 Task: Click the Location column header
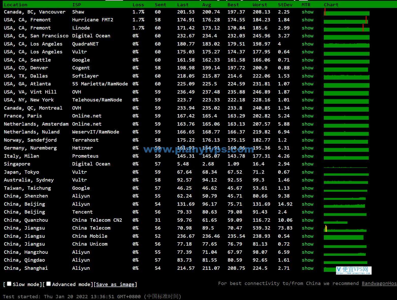(x=15, y=5)
